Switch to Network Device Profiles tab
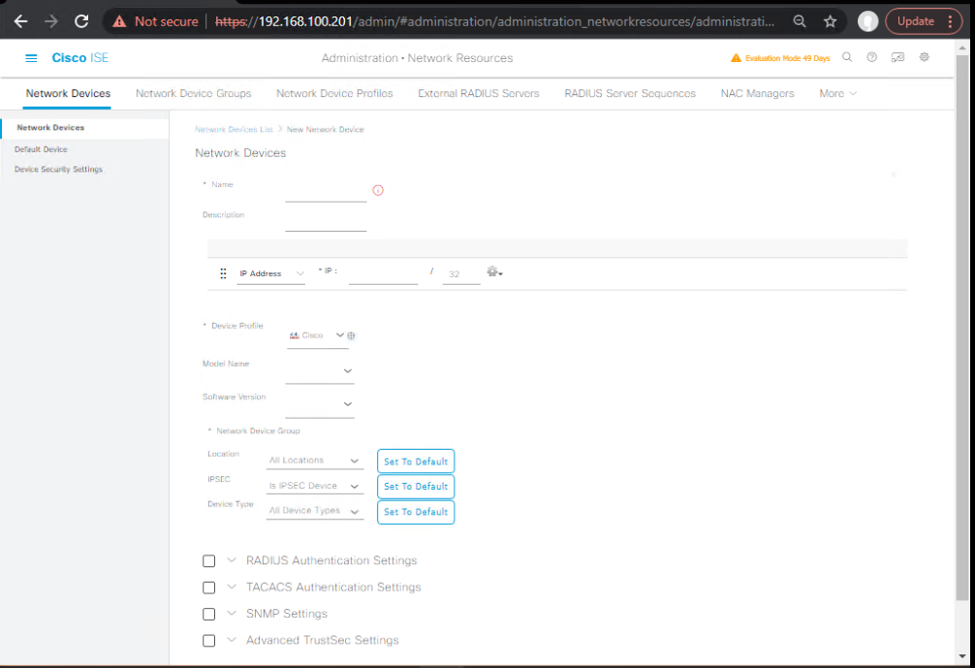975x668 pixels. 334,93
